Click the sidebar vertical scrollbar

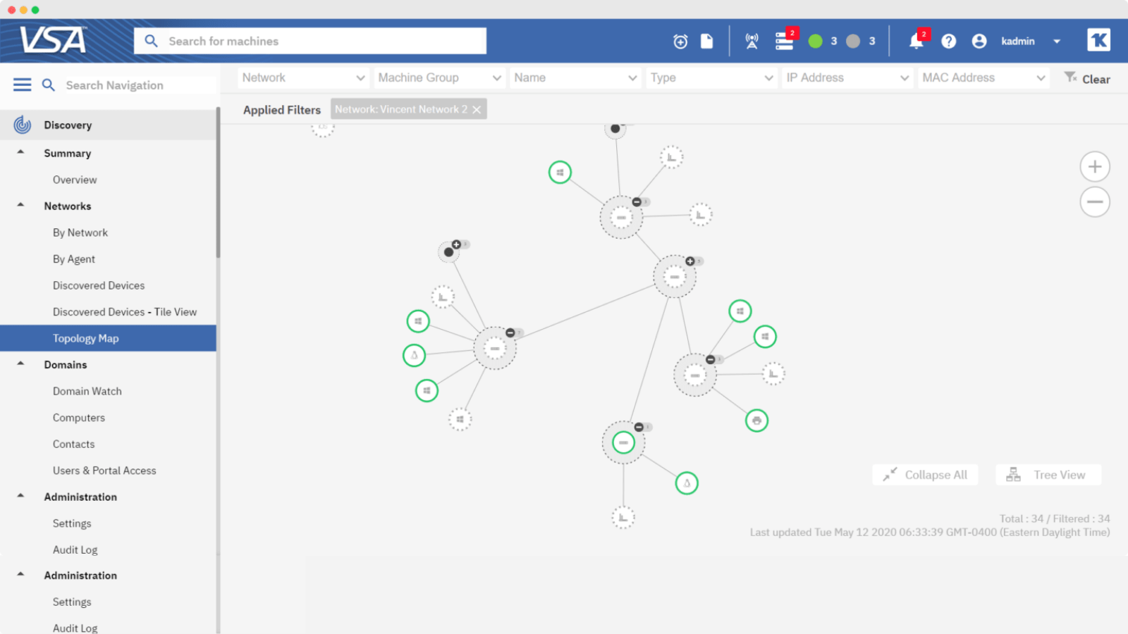click(x=219, y=183)
